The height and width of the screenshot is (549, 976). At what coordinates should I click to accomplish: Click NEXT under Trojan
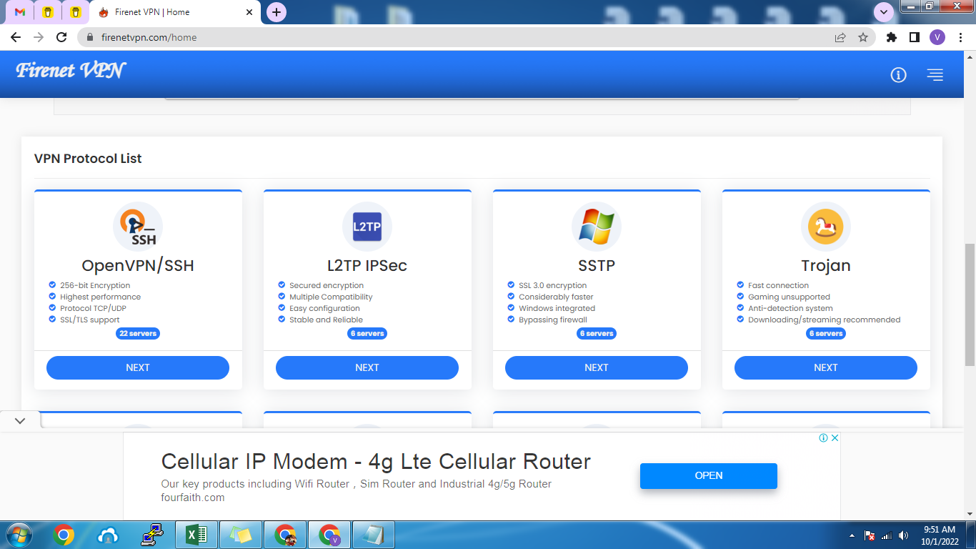[x=826, y=367]
